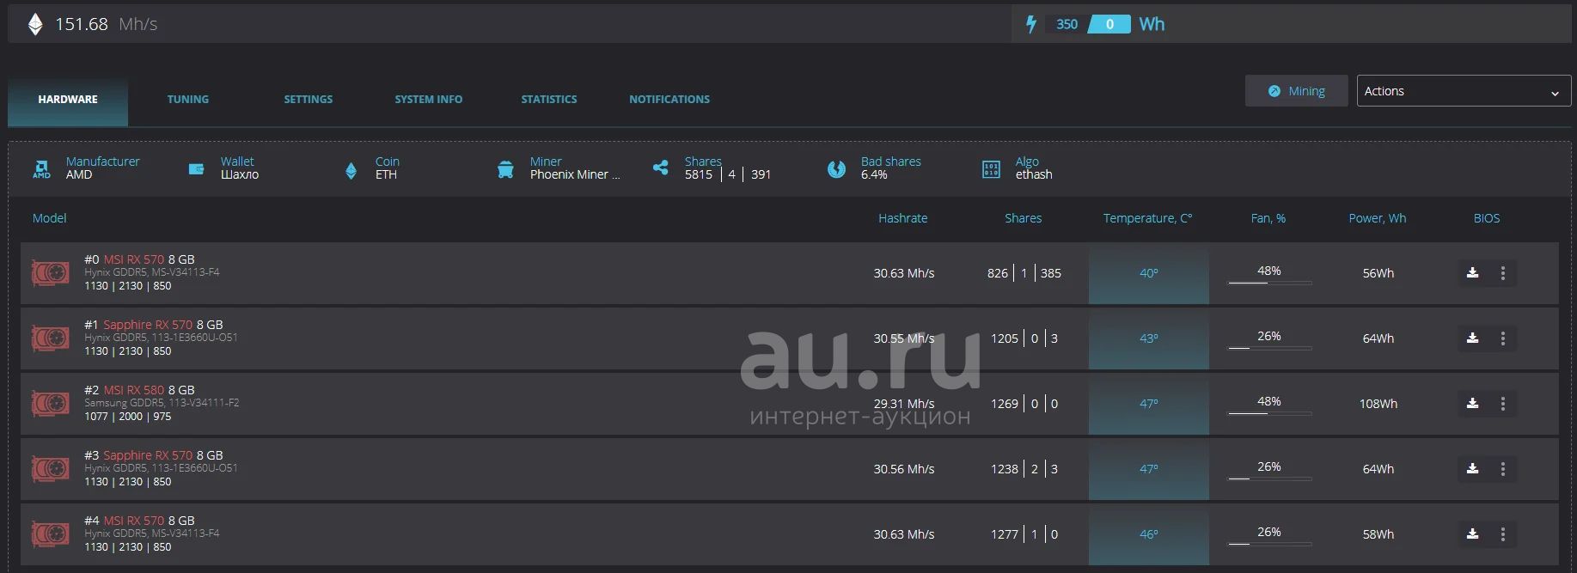Open the Statistics tab
Image resolution: width=1577 pixels, height=573 pixels.
(549, 100)
